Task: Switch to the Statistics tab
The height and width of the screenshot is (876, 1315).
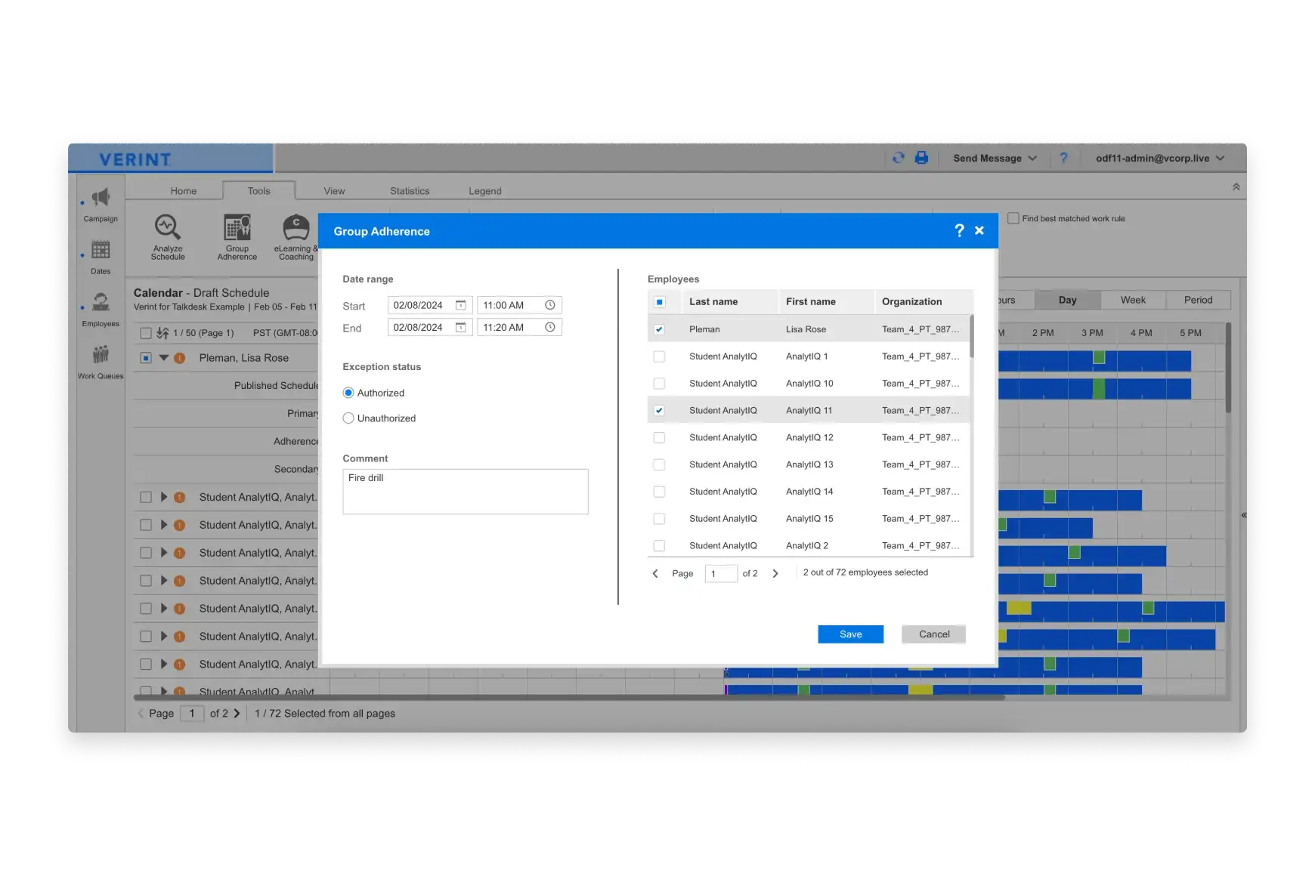Action: tap(409, 190)
